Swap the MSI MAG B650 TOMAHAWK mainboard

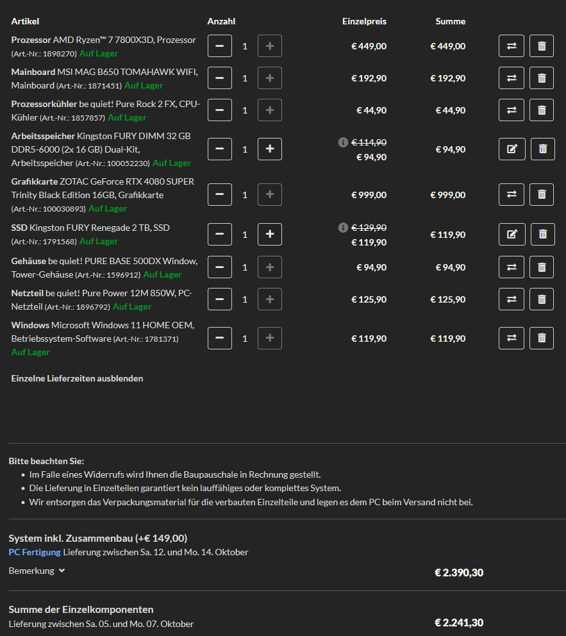point(512,78)
